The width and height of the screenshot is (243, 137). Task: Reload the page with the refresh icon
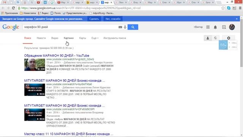point(13,8)
